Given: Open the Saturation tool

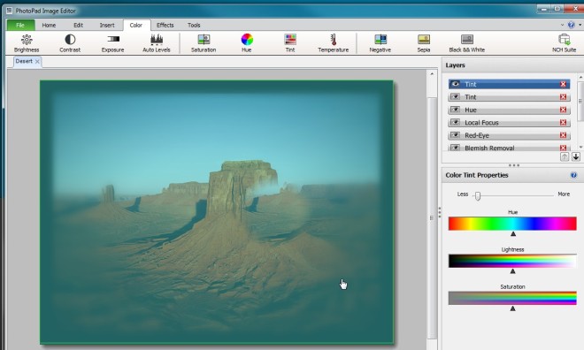Looking at the screenshot, I should (204, 43).
